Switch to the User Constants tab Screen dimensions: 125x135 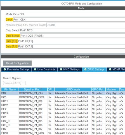tap(44, 69)
